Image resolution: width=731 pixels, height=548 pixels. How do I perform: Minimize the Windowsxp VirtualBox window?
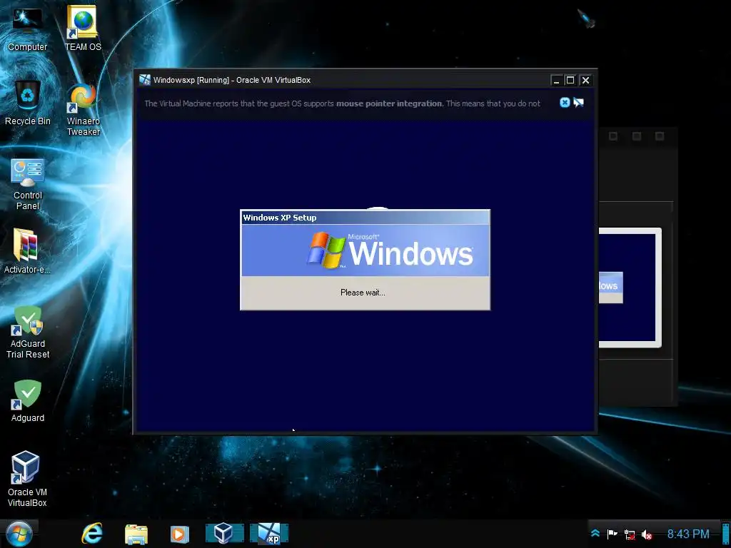pos(555,80)
